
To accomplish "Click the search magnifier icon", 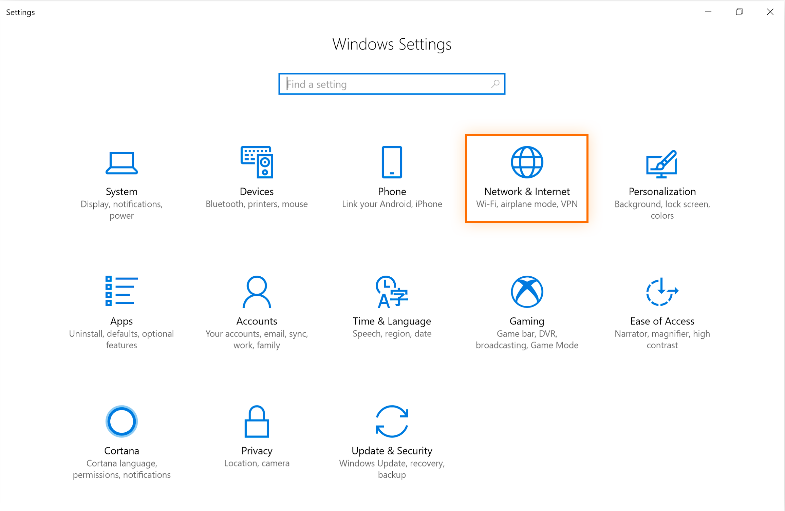I will (x=495, y=84).
